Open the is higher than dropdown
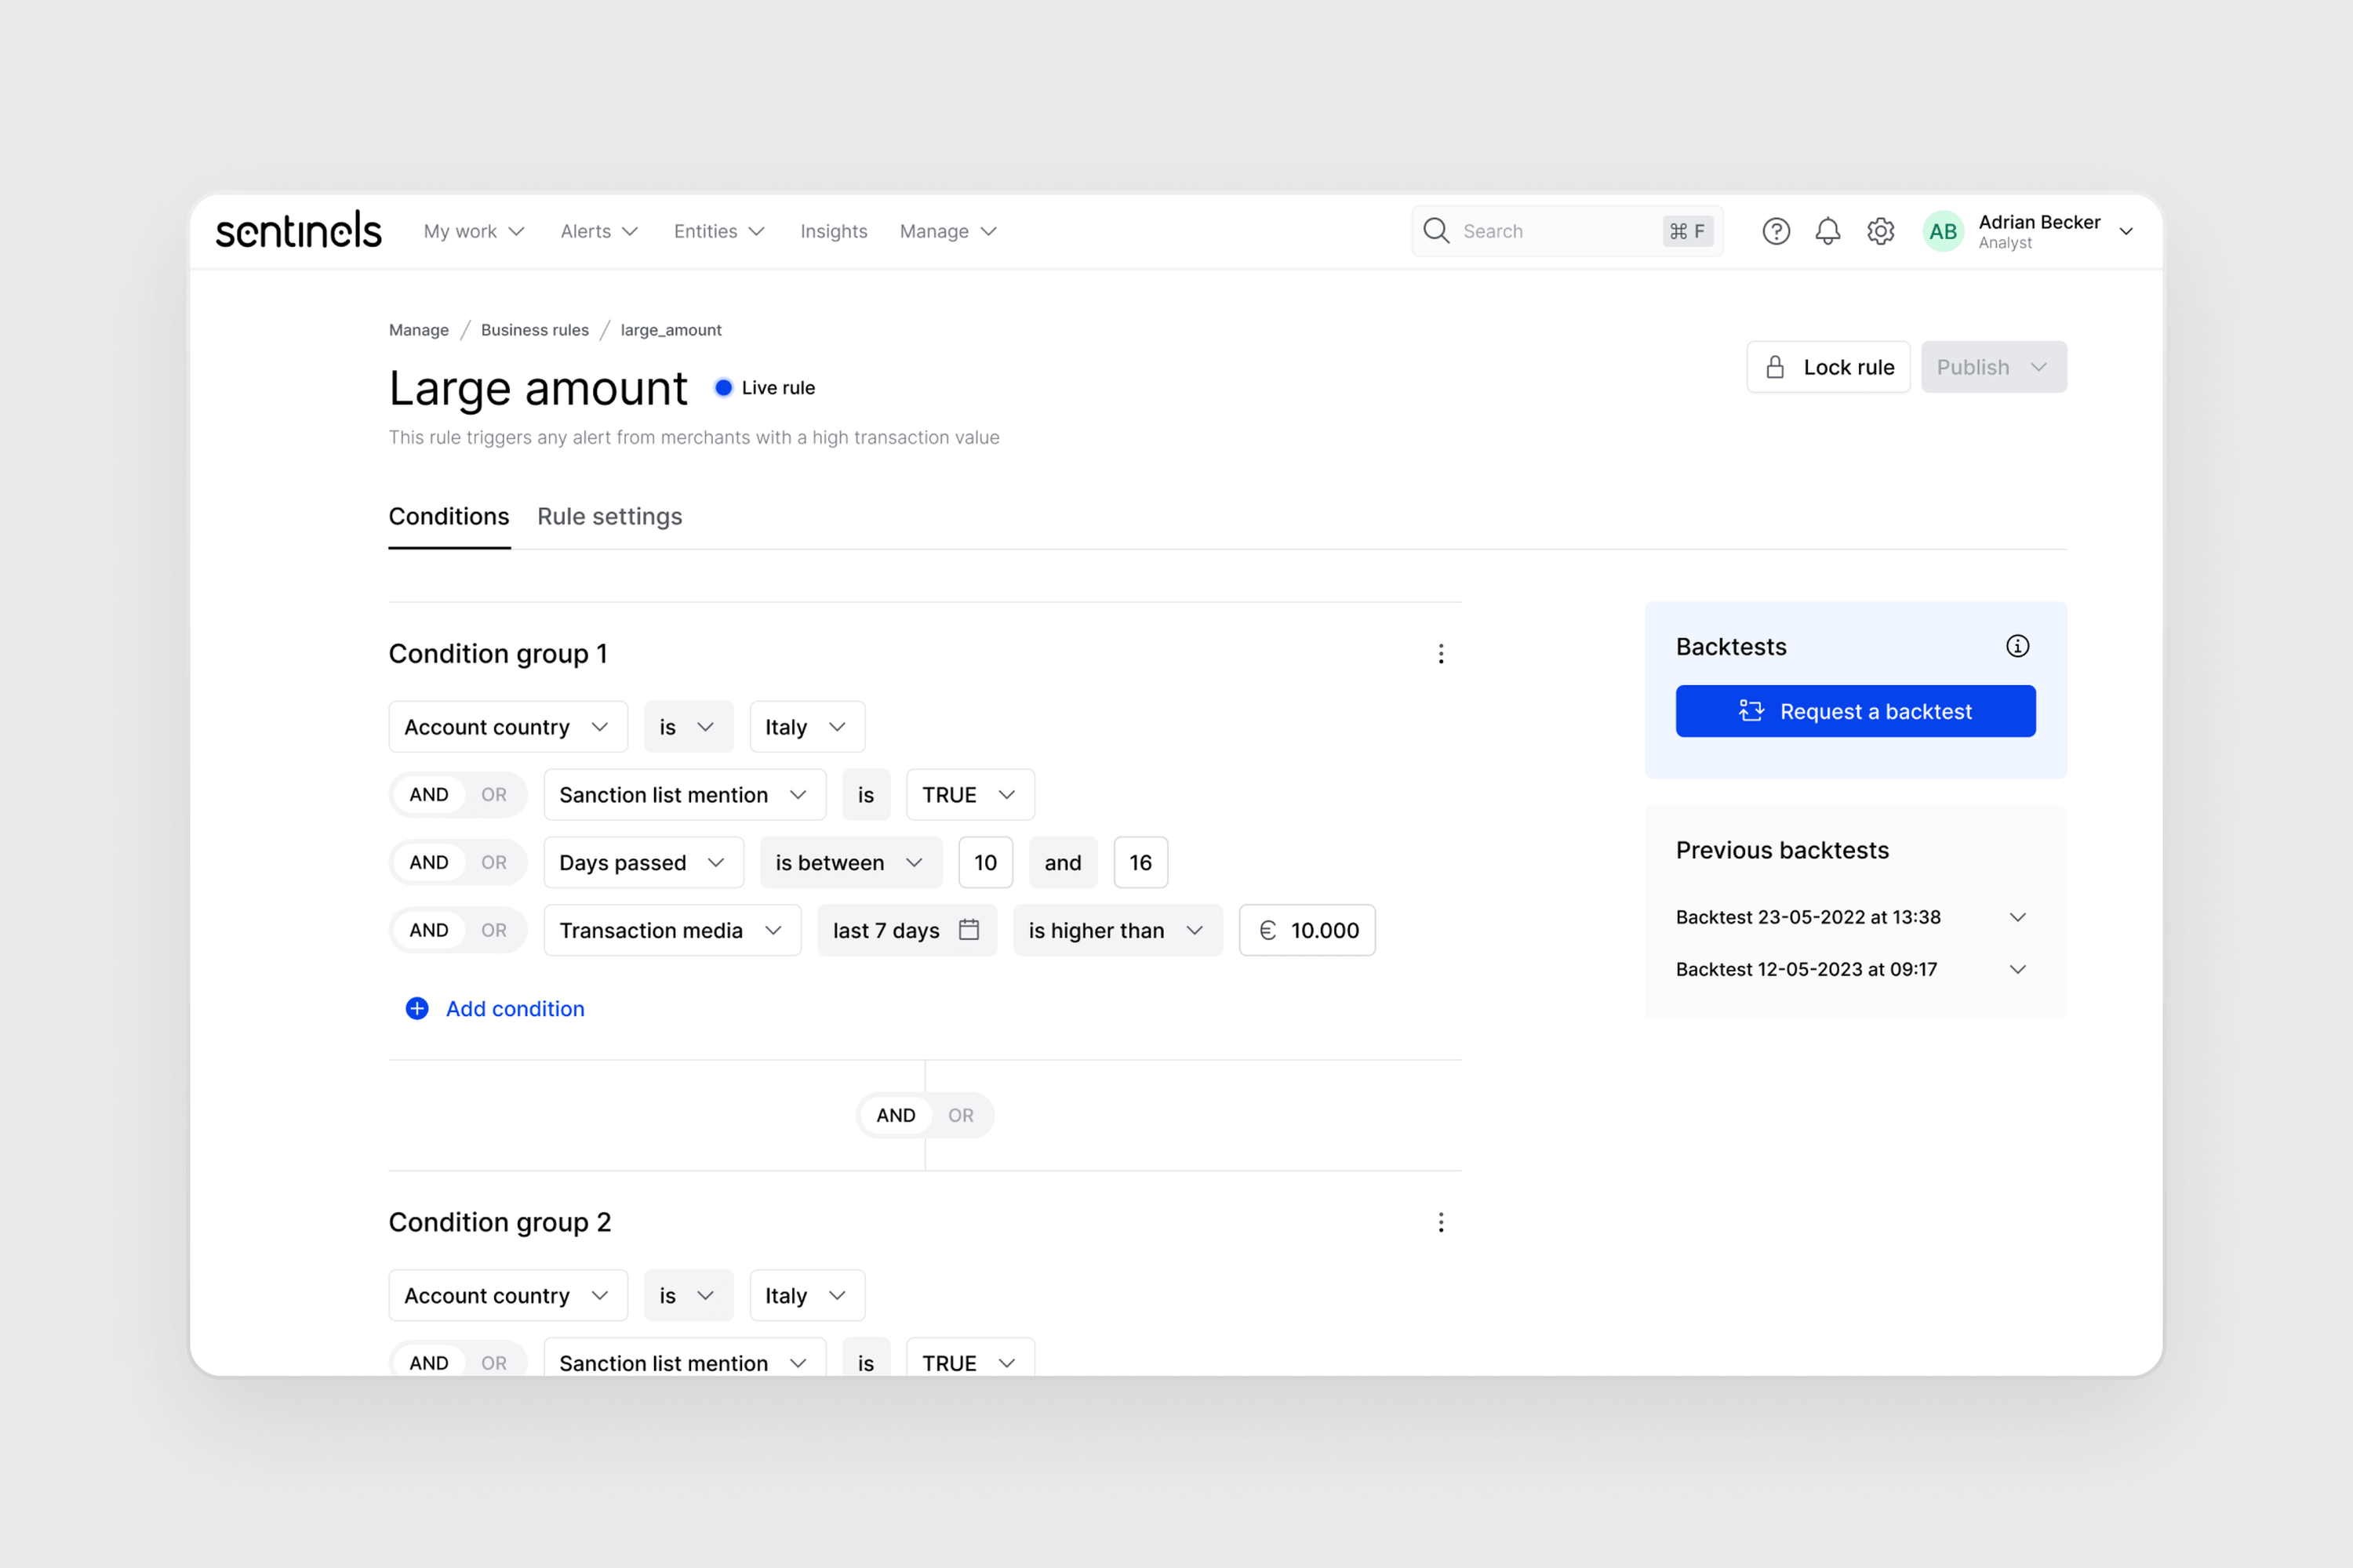2353x1568 pixels. pyautogui.click(x=1118, y=930)
